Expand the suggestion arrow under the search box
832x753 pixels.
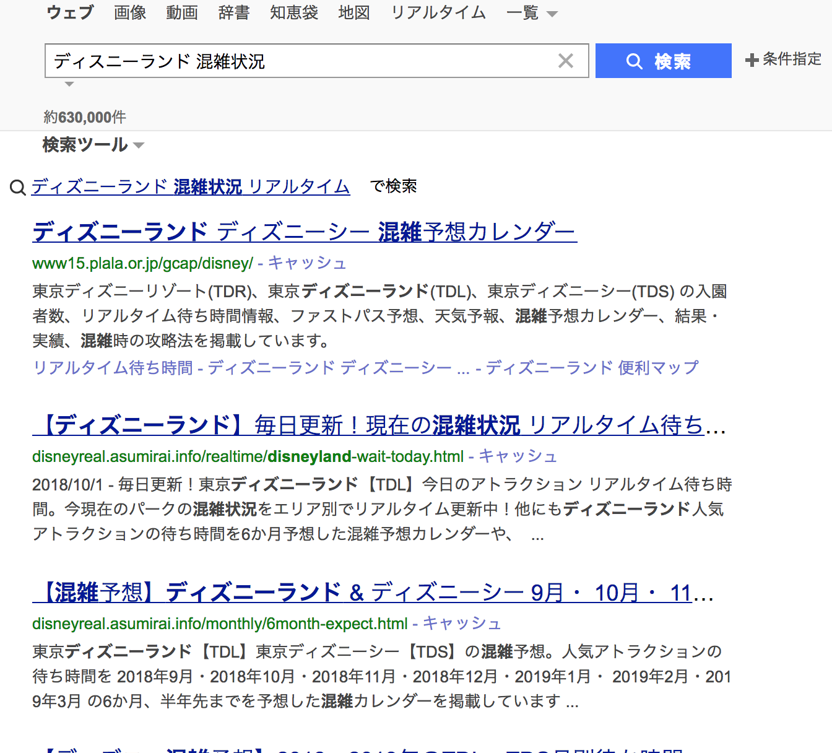point(69,84)
